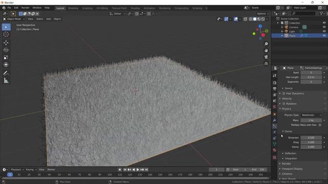Activate the 3D Cursor tool

(6, 34)
